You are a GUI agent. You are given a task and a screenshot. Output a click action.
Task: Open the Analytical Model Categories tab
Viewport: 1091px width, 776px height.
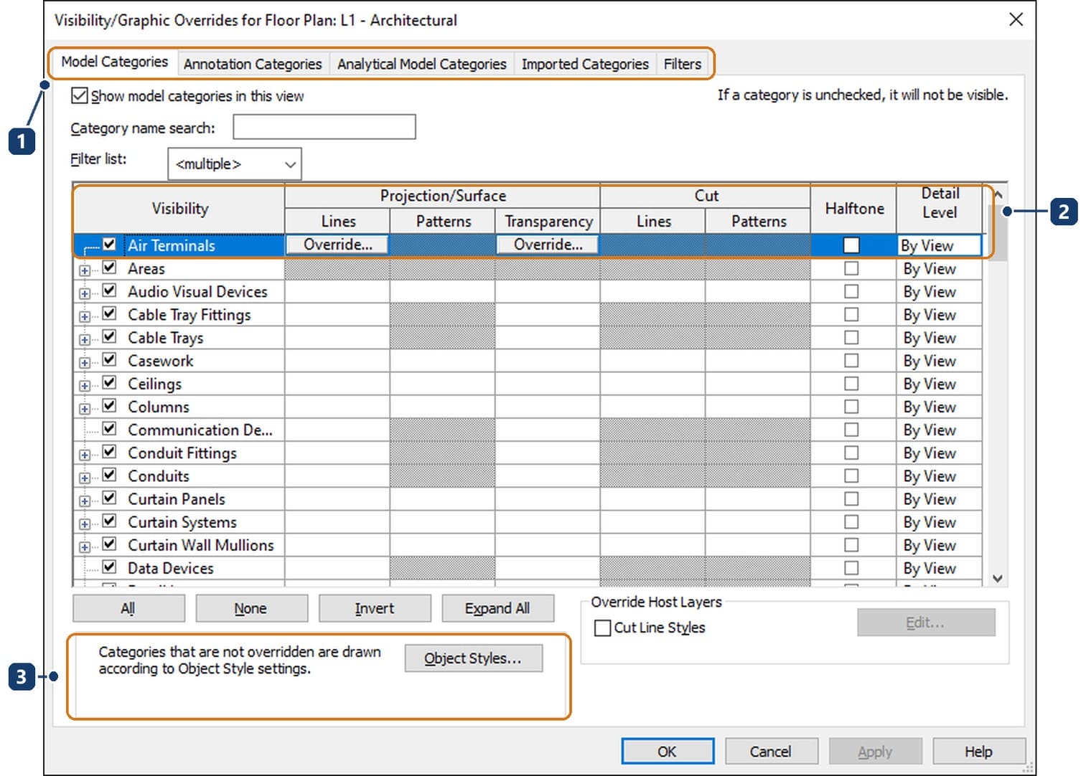[x=422, y=64]
